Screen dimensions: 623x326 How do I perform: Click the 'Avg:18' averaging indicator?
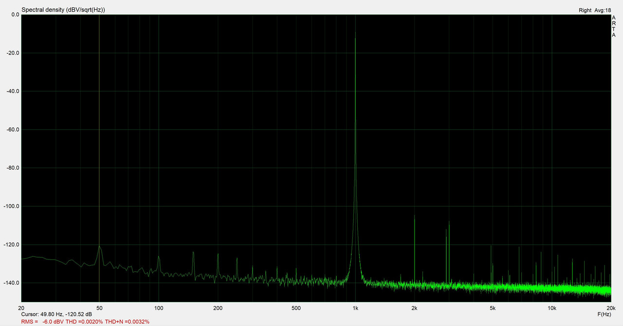click(603, 10)
